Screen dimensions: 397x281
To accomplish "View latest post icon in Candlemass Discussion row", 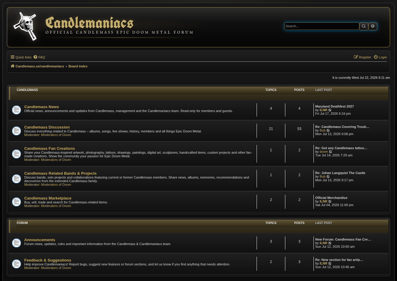I will pos(328,131).
